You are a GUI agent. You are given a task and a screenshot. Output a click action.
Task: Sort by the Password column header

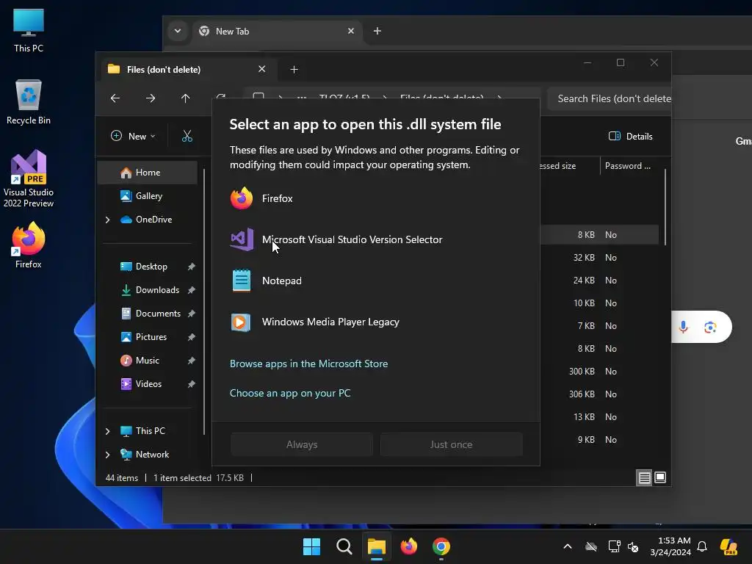628,166
